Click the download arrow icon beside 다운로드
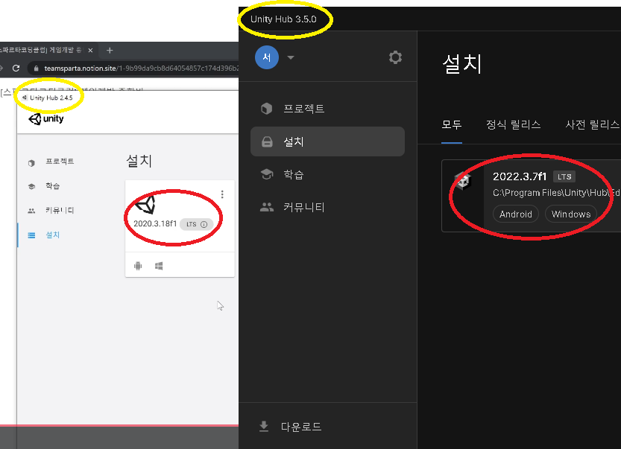This screenshot has width=621, height=449. coord(264,427)
